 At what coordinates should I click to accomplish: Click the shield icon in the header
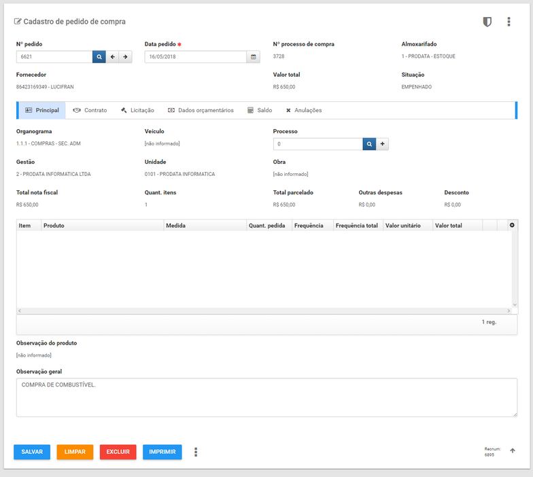pyautogui.click(x=487, y=22)
